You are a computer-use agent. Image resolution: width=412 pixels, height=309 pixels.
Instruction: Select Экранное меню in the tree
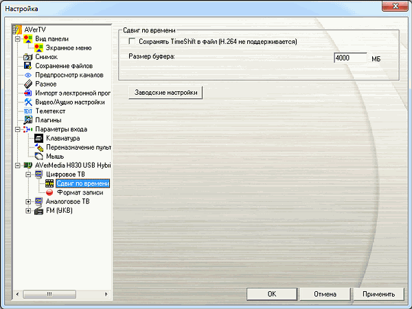pyautogui.click(x=69, y=48)
